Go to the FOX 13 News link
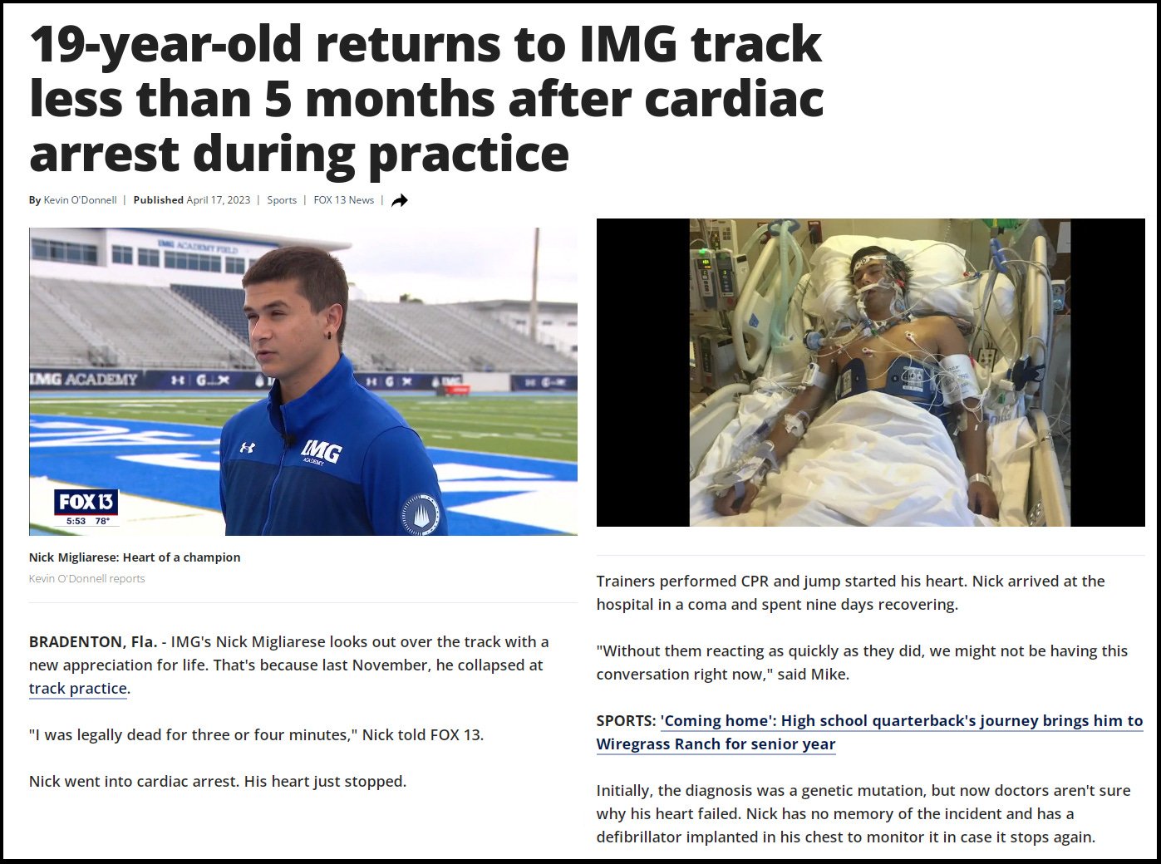 coord(344,200)
